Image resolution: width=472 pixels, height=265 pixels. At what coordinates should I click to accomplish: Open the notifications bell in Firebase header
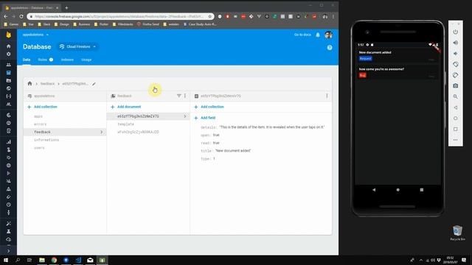coord(318,35)
